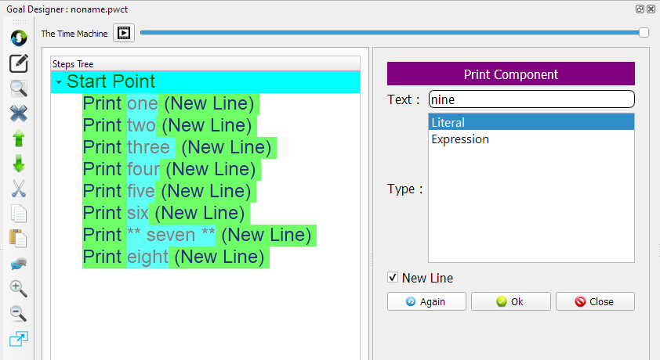Move step down with green down arrow
660x360 pixels.
pos(19,164)
